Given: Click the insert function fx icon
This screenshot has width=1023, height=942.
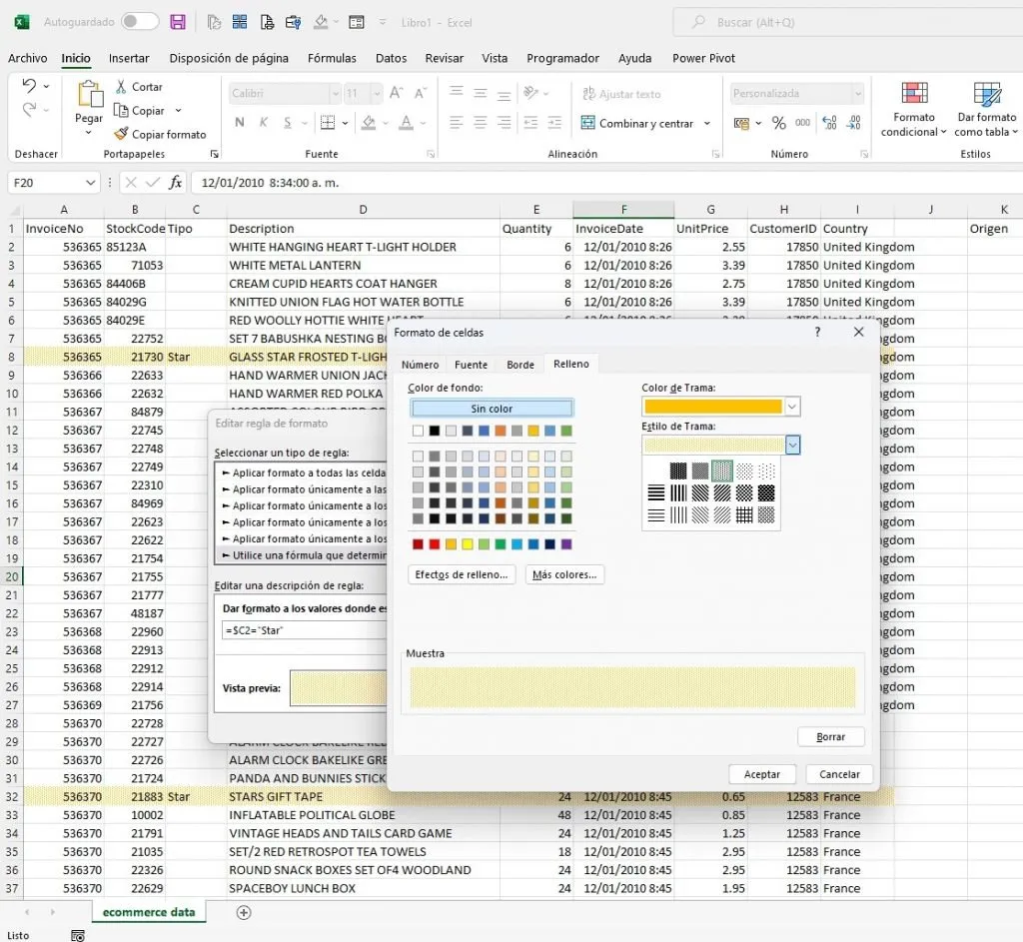Looking at the screenshot, I should 175,183.
